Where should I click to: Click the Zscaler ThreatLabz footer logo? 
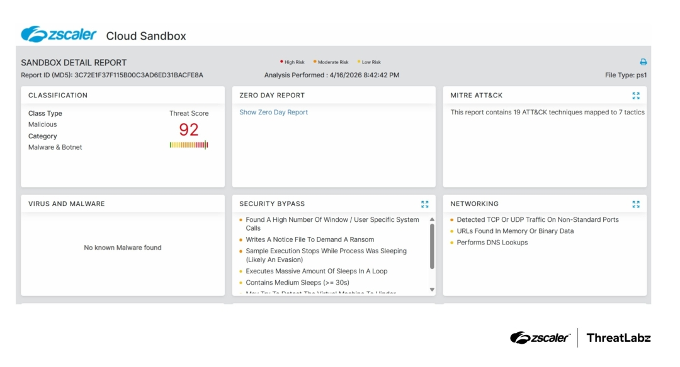pos(581,337)
